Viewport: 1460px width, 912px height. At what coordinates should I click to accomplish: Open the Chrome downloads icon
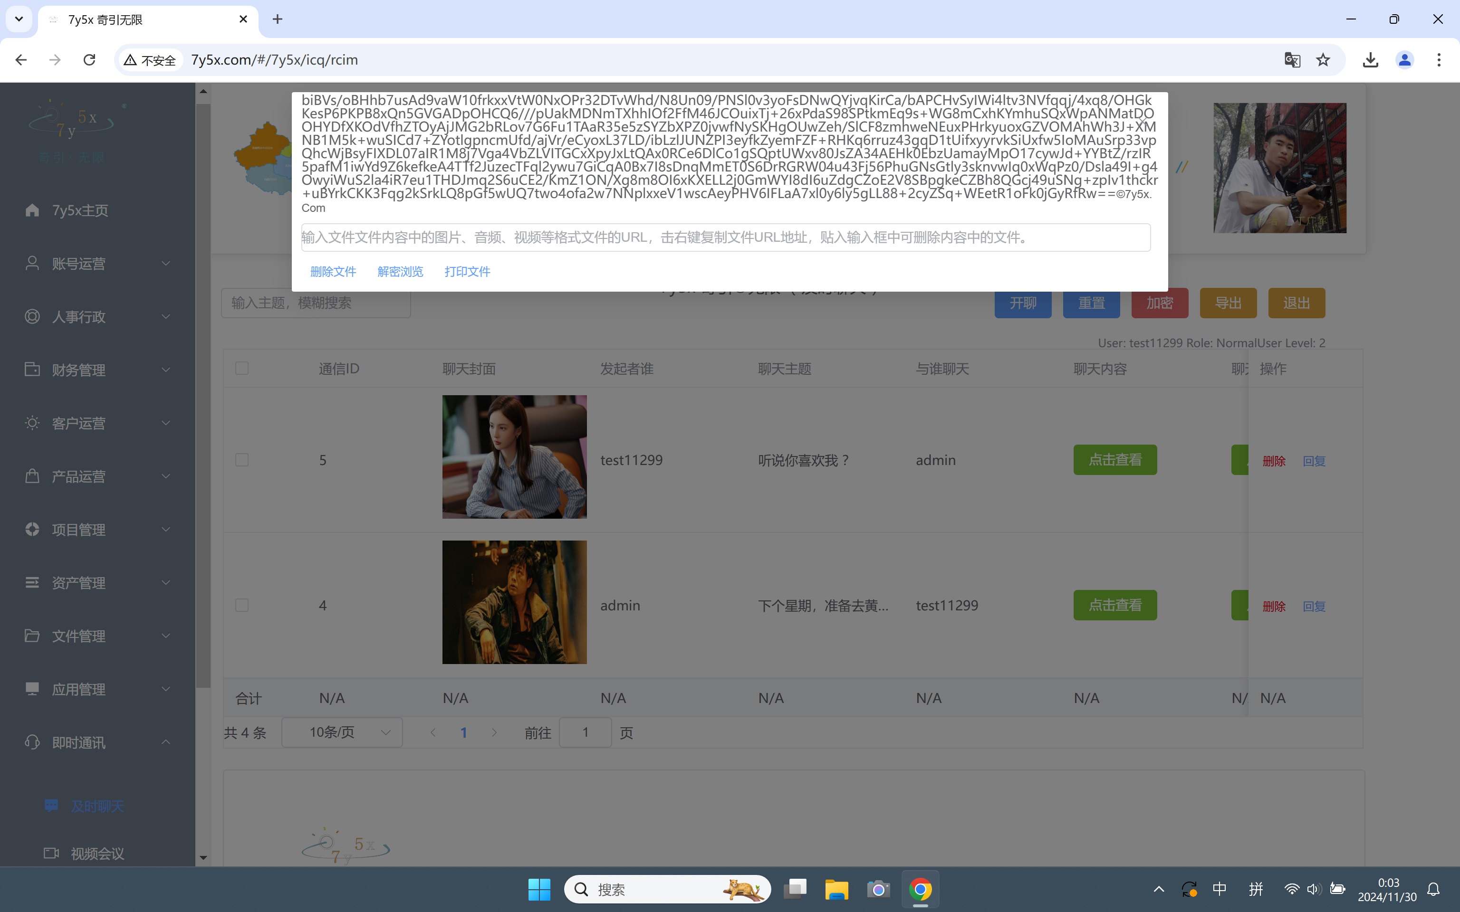1370,60
